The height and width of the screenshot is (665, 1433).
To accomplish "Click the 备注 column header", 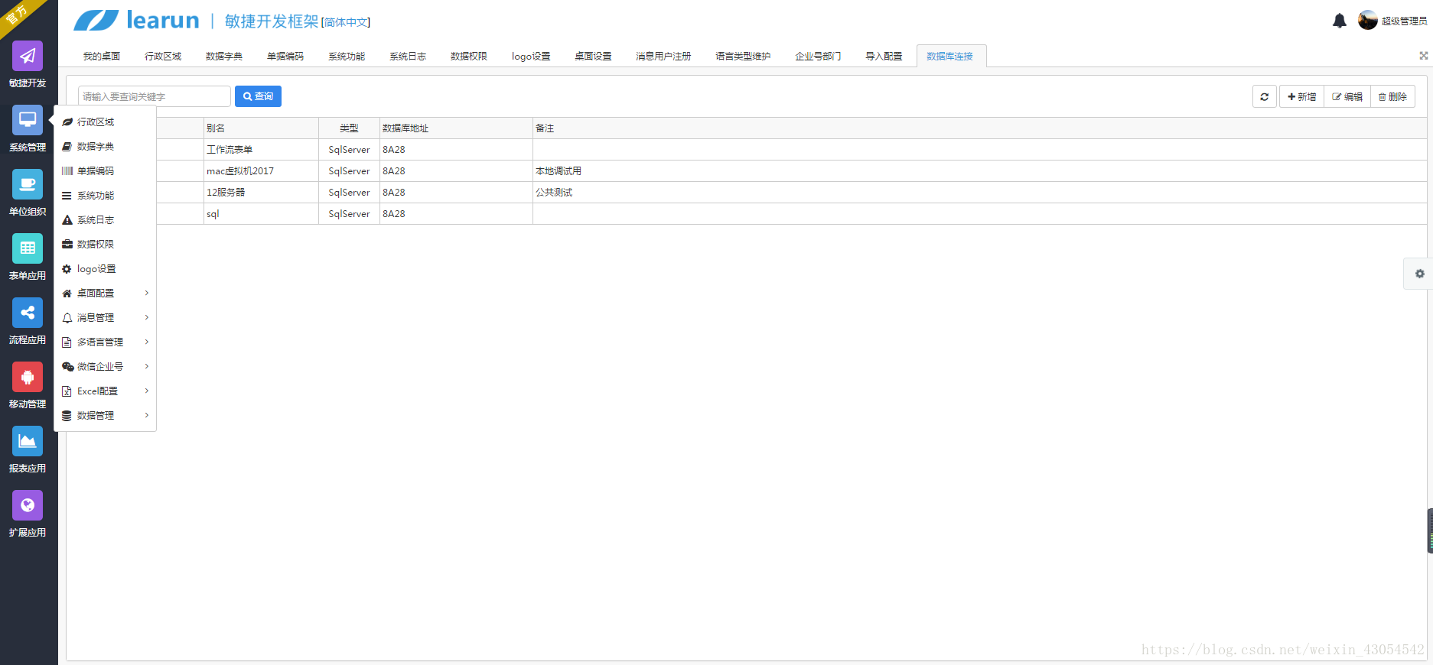I will 979,128.
